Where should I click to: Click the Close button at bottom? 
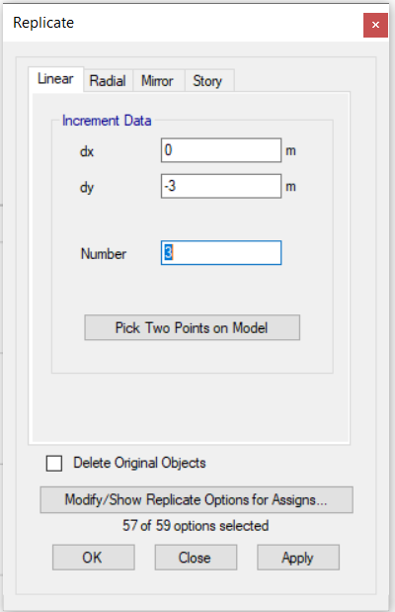196,558
